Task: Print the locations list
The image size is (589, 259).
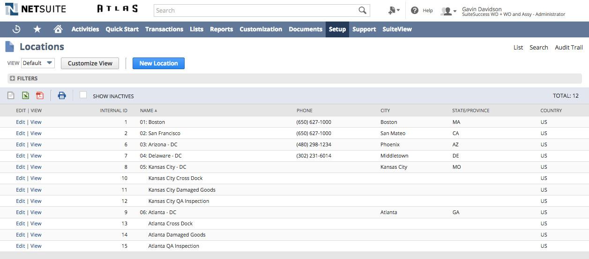Action: point(62,96)
